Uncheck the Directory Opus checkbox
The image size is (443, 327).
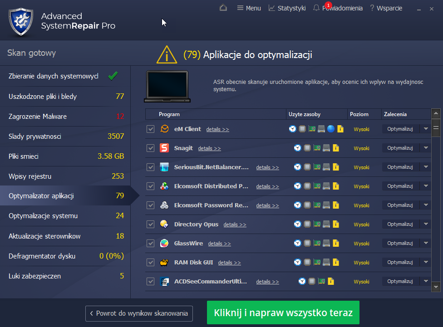point(150,224)
